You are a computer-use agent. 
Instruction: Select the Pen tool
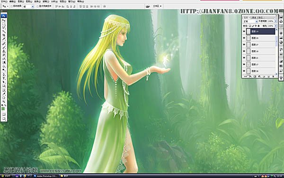point(4,75)
